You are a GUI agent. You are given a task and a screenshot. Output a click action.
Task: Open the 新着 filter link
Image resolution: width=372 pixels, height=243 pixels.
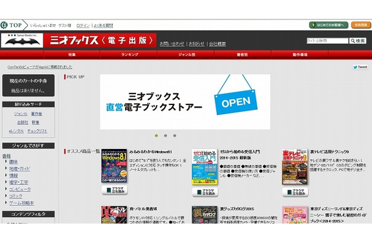(35, 122)
